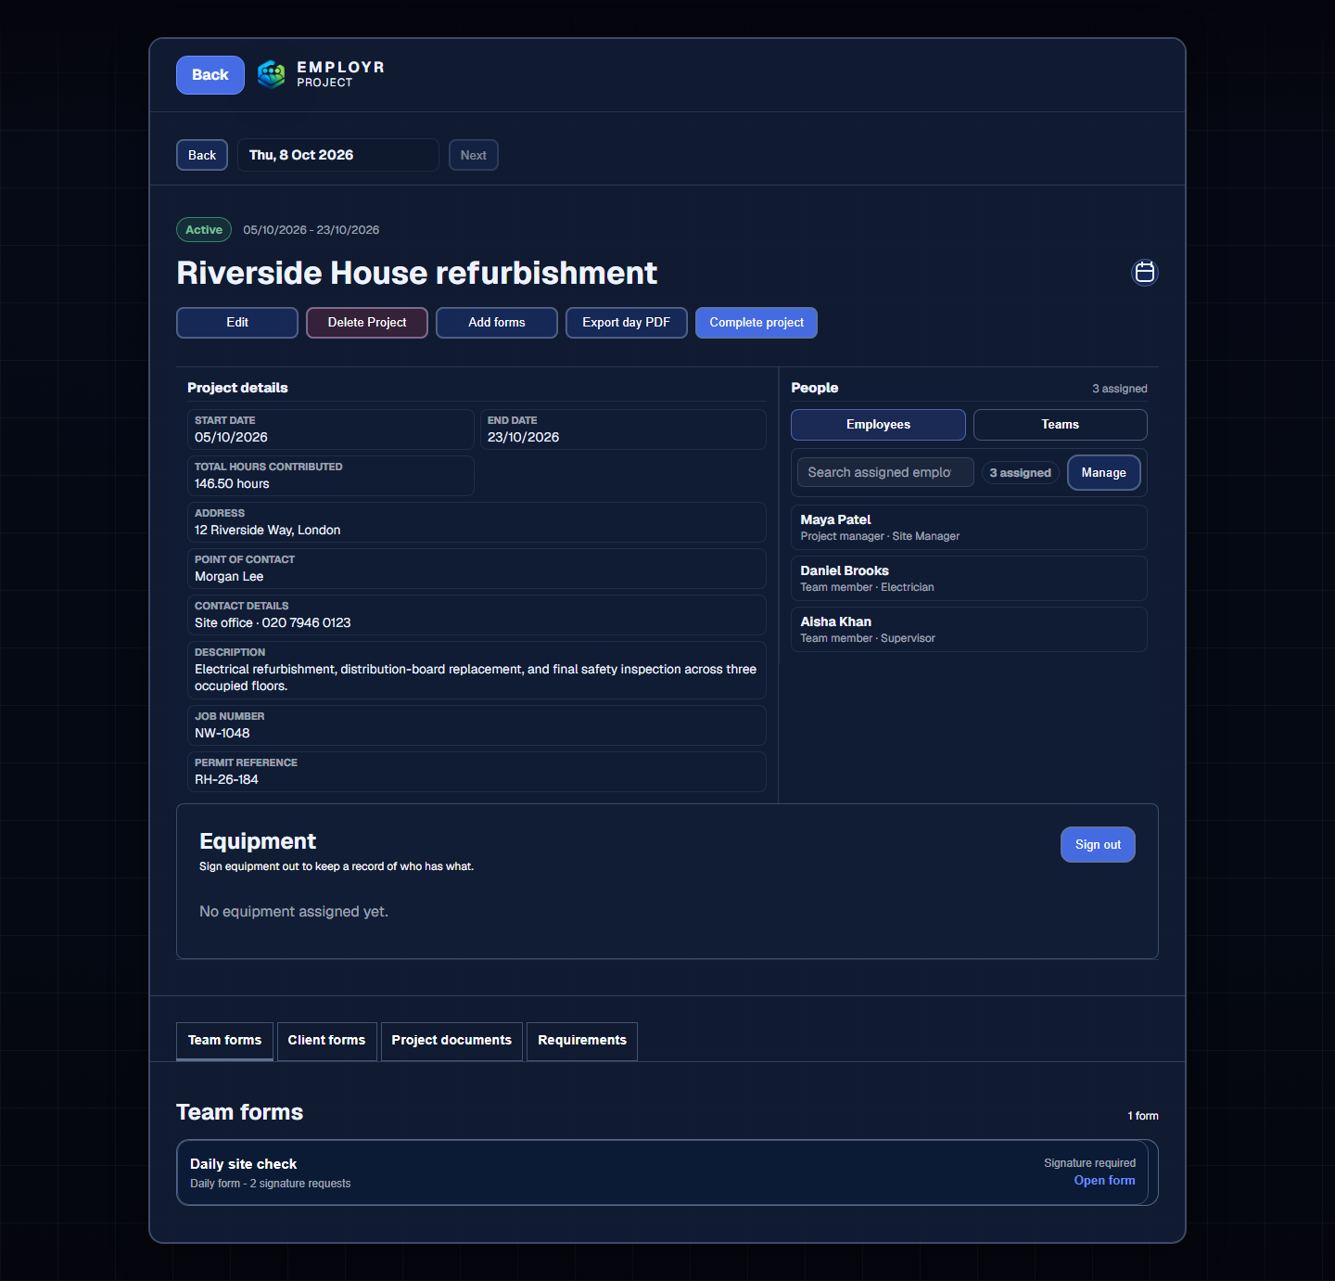Click the No equipment assigned yet message

click(294, 912)
